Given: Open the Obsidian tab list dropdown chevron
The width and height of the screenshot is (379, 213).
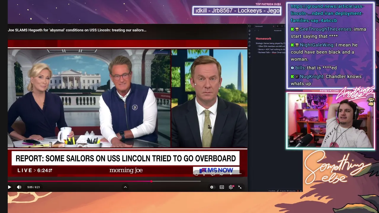Looking at the screenshot, I should [282, 26].
